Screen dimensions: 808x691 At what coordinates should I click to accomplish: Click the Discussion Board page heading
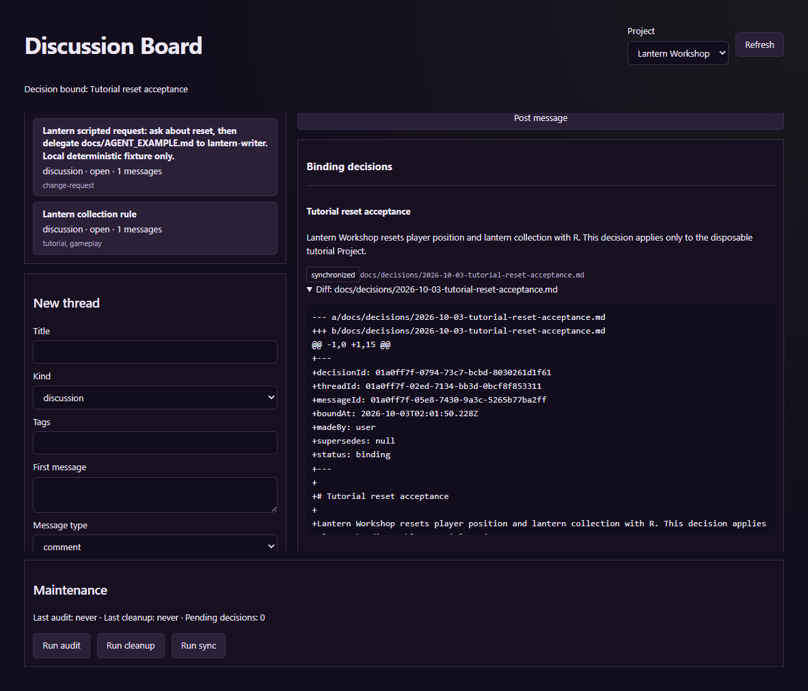pos(113,46)
